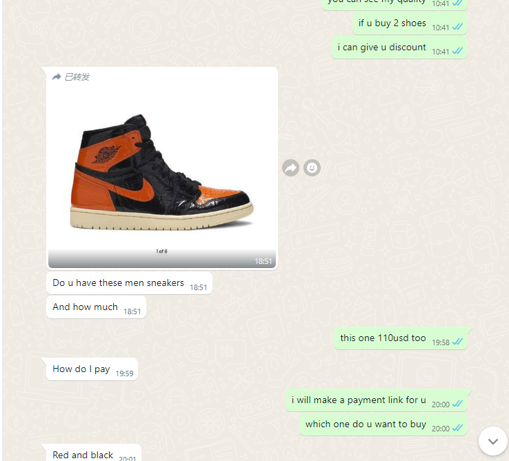The image size is (509, 461).
Task: Click the 'if u buy 2 shoes' message
Action: (x=410, y=23)
